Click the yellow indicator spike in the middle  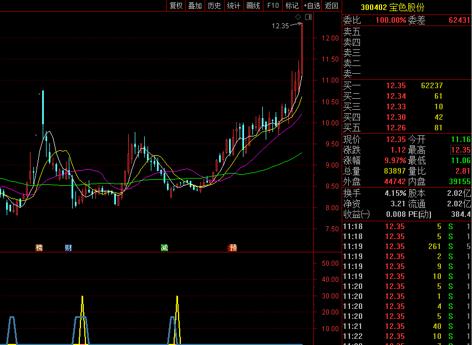pos(177,319)
